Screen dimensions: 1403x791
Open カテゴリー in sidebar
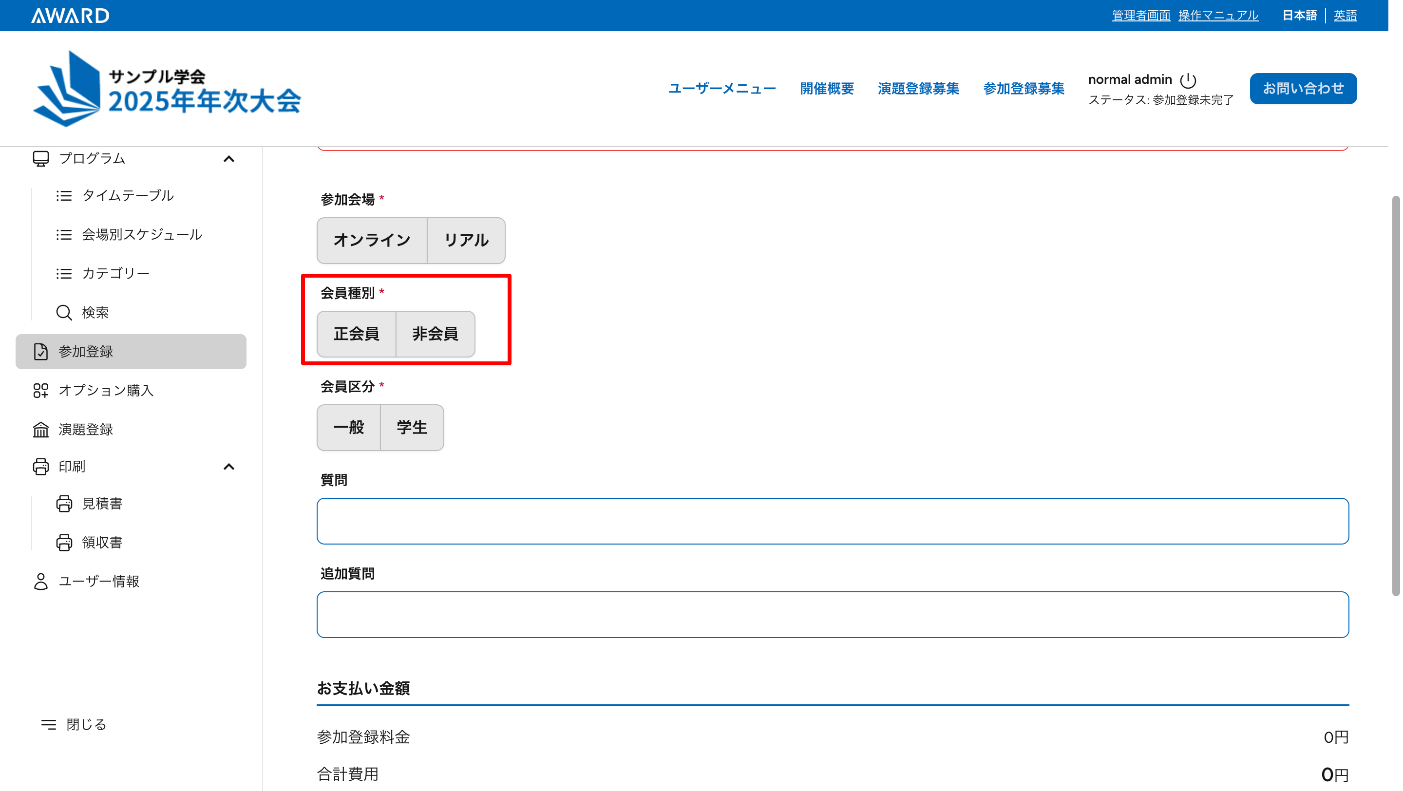tap(116, 273)
